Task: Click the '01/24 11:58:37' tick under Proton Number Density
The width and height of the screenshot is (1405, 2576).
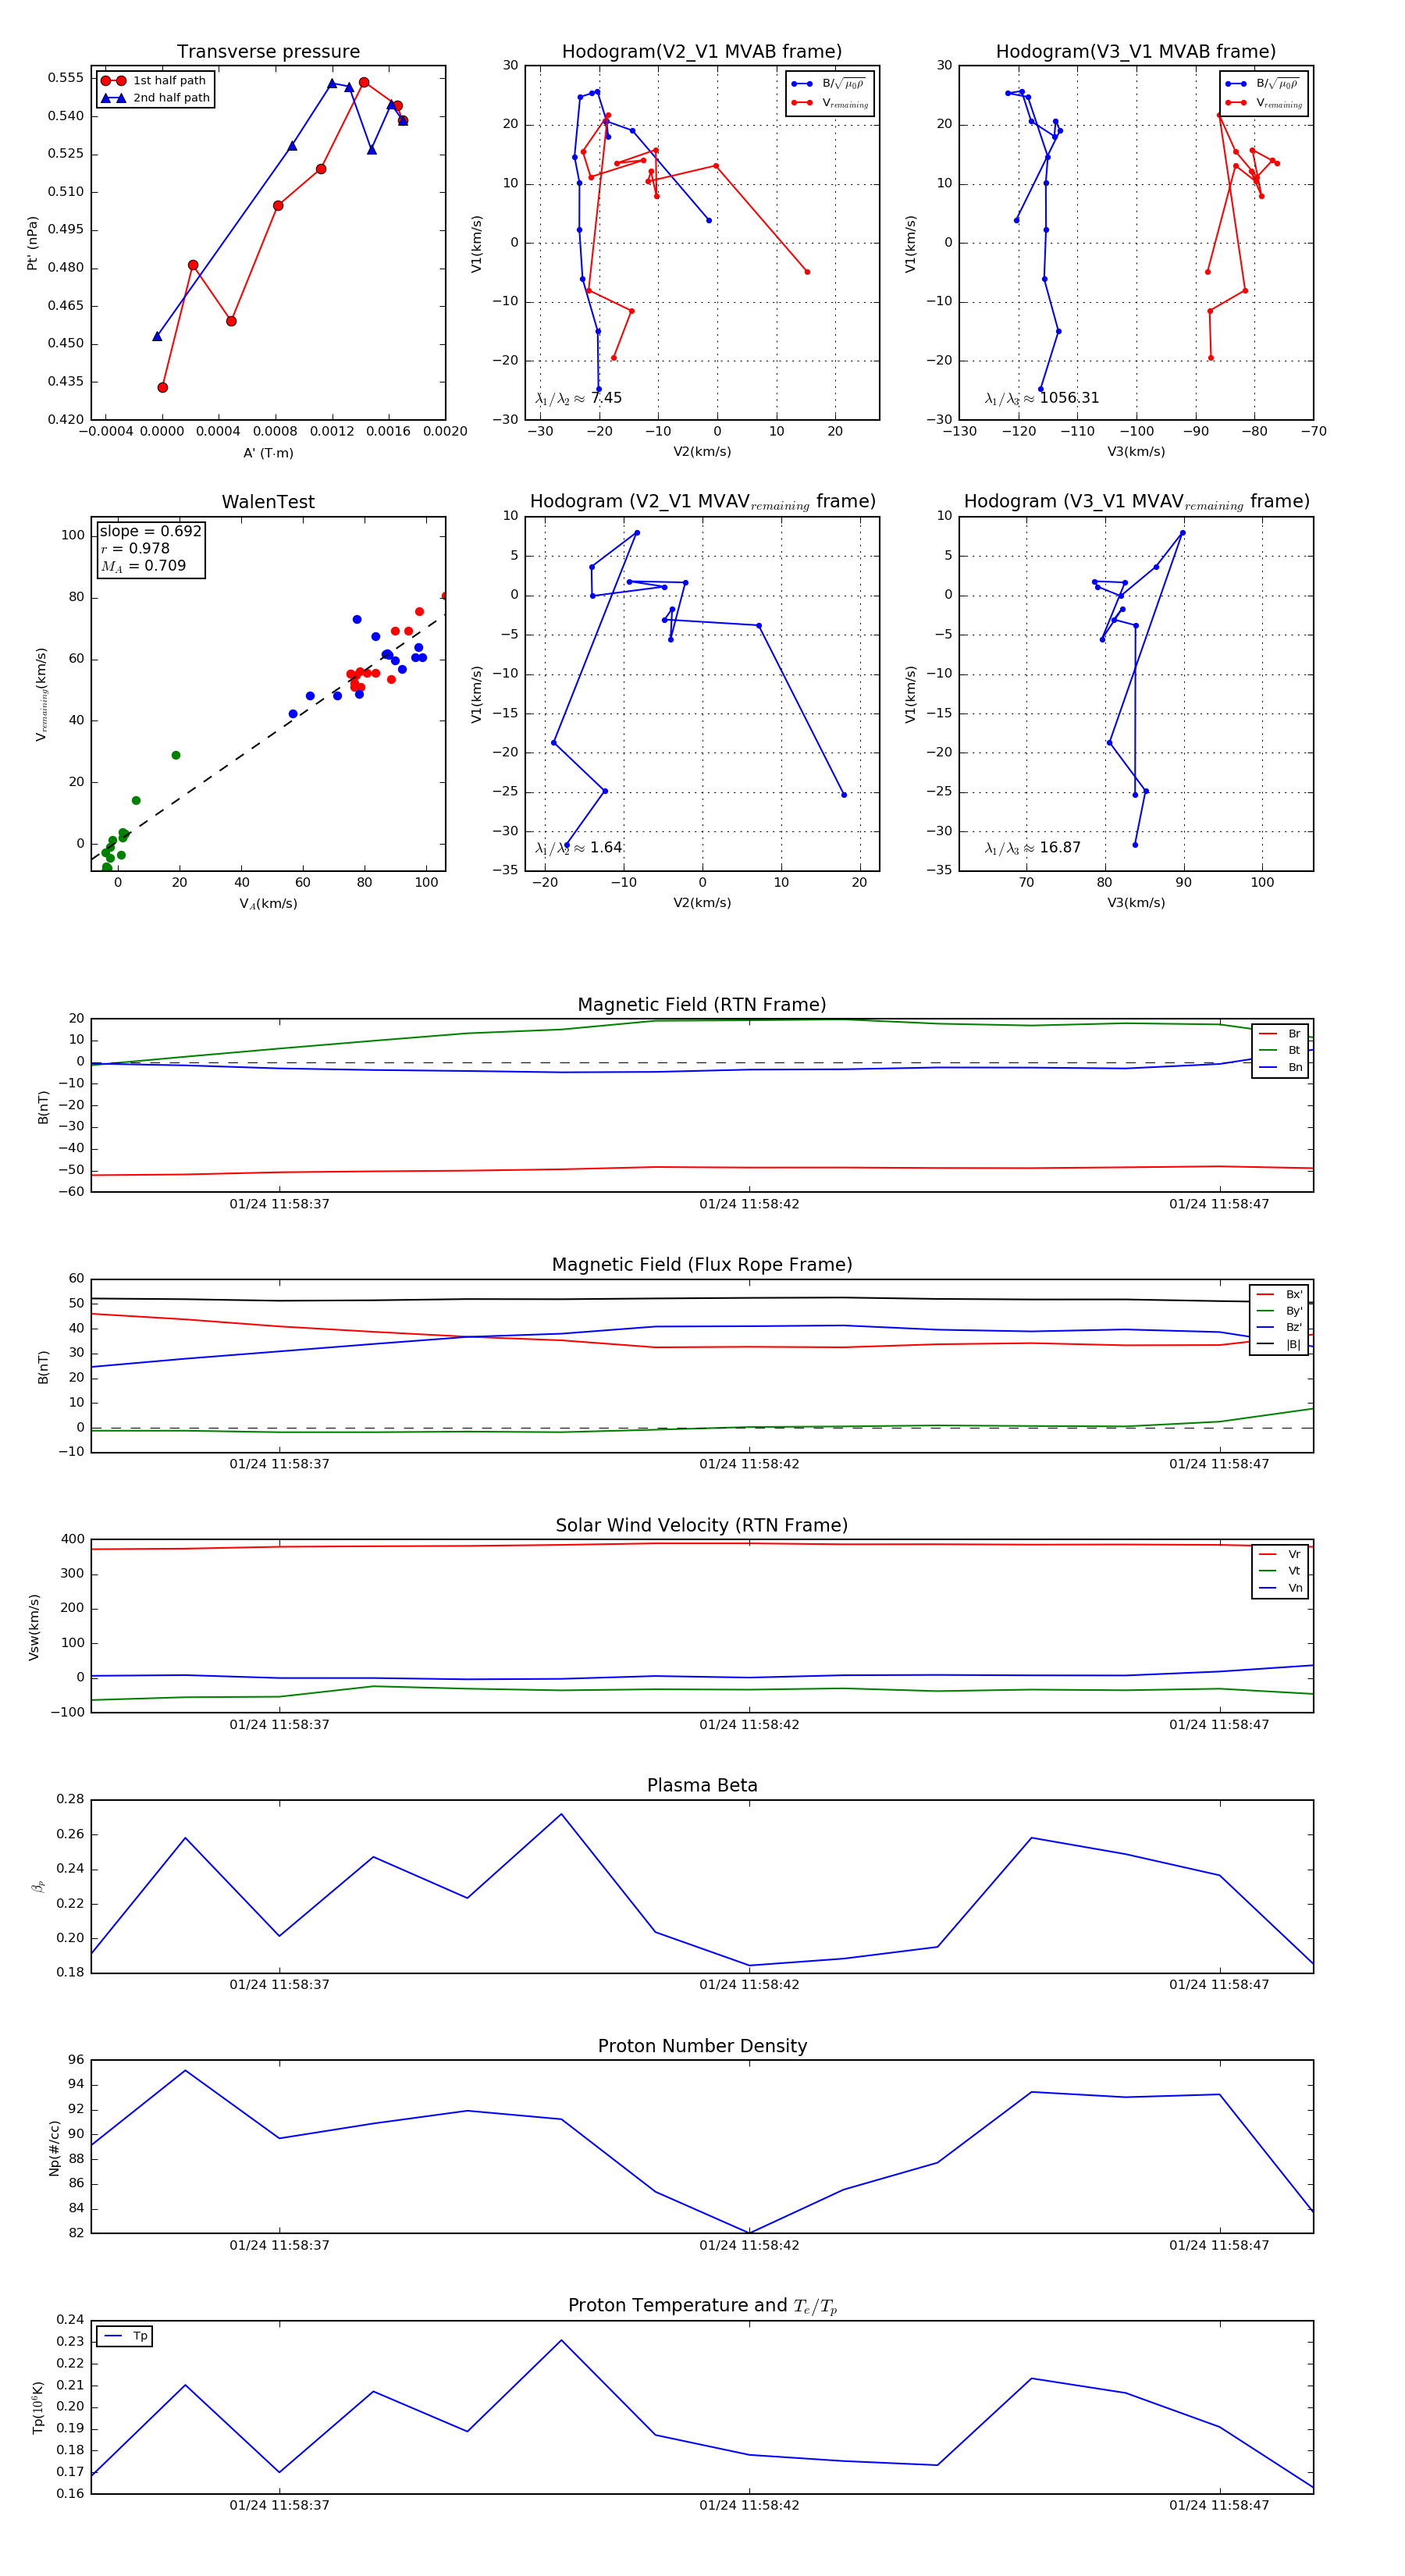Action: pyautogui.click(x=279, y=2245)
